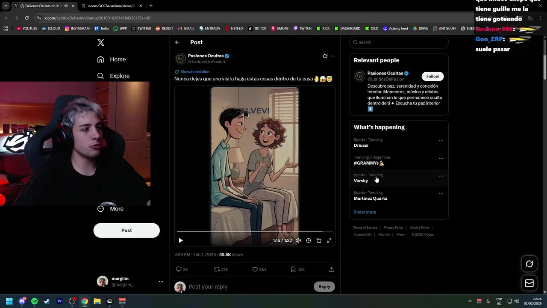Repost using the 235 repost icon
547x308 pixels.
pos(217,269)
